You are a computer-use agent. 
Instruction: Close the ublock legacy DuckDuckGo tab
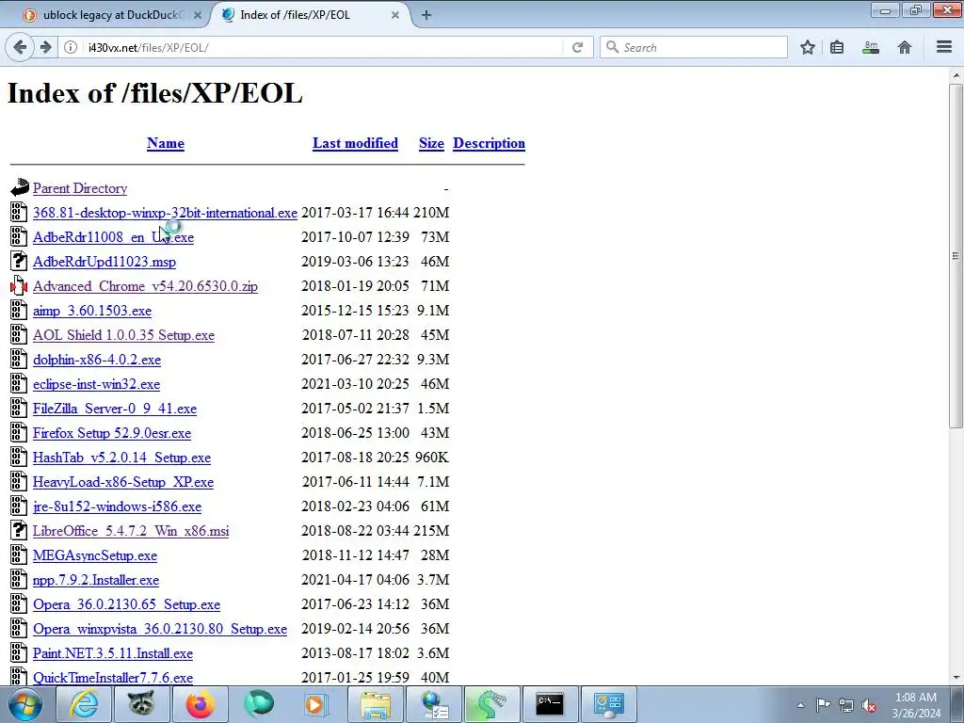[x=198, y=15]
